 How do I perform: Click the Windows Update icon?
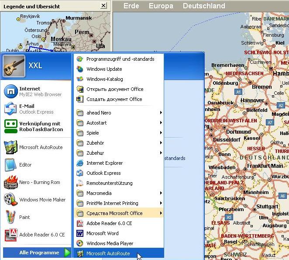80,69
